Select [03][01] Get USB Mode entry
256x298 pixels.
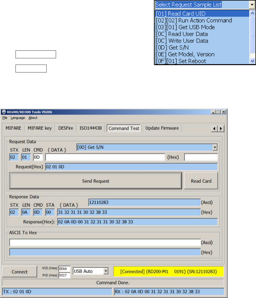click(x=202, y=27)
